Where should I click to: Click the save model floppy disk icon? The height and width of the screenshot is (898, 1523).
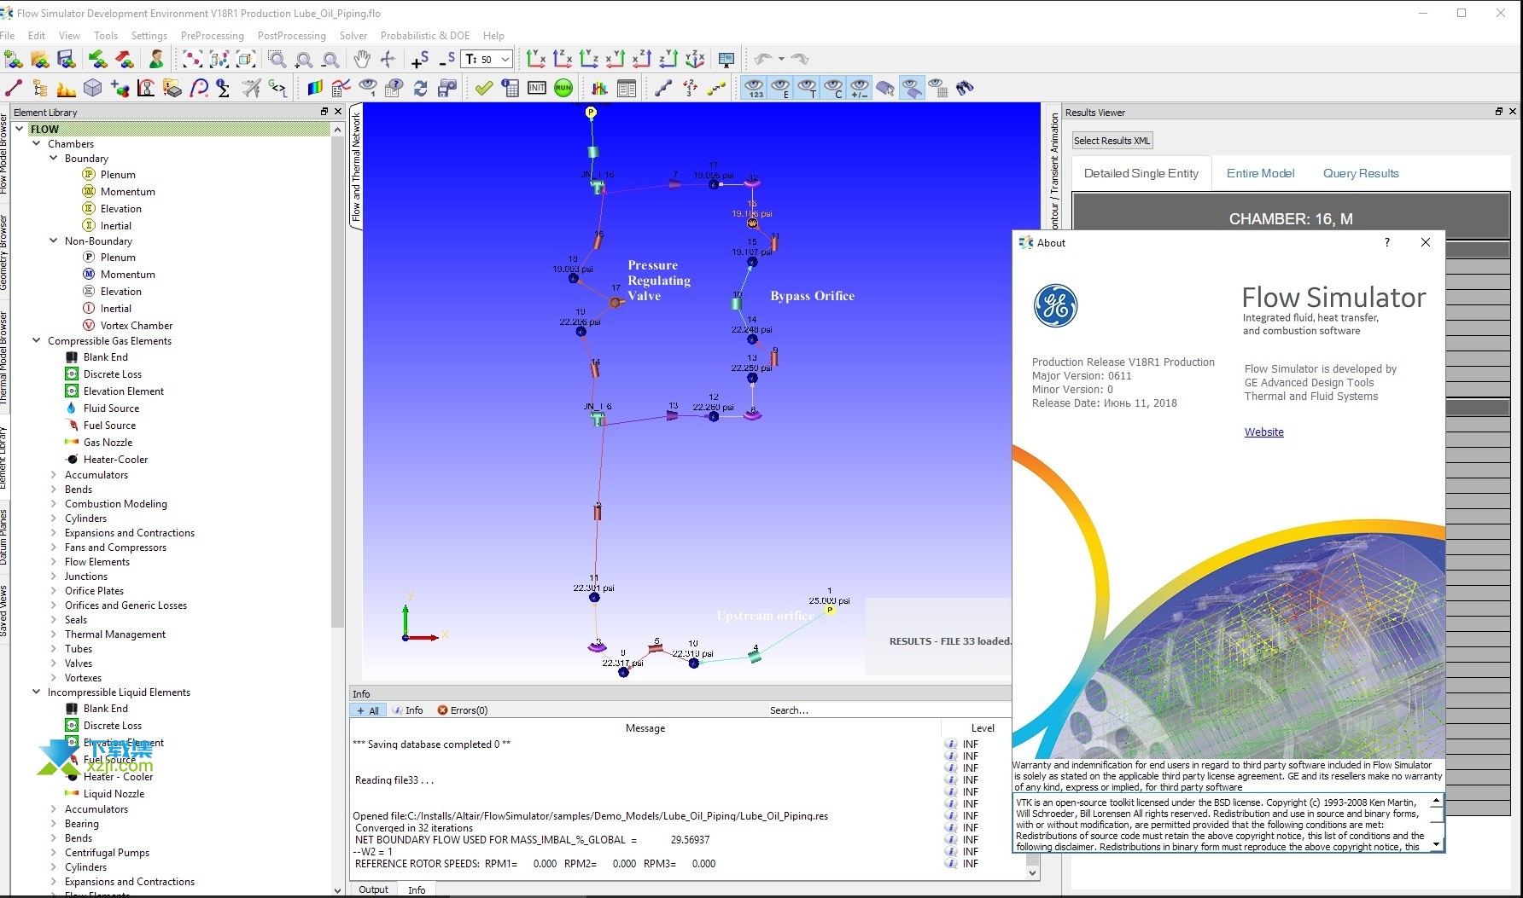(67, 59)
